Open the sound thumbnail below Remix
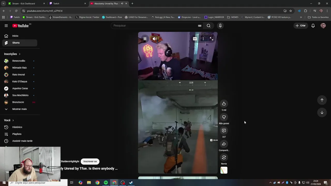331x186 pixels. pos(224,170)
